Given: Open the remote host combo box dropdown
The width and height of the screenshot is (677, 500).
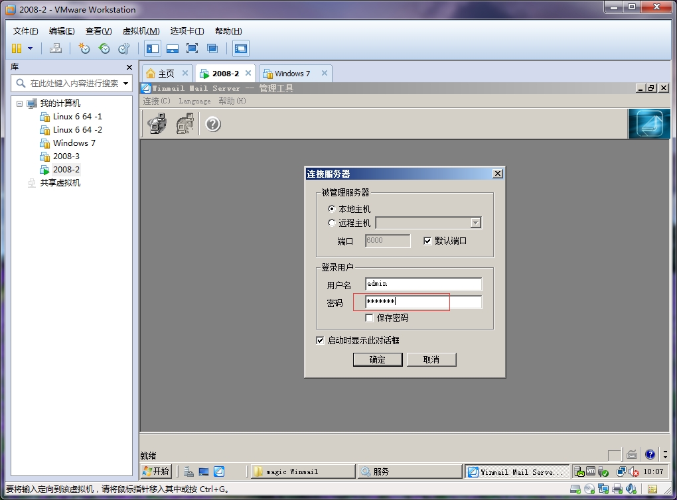Looking at the screenshot, I should [x=475, y=223].
